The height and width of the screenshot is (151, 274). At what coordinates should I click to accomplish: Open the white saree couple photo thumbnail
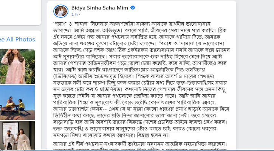click(17, 136)
